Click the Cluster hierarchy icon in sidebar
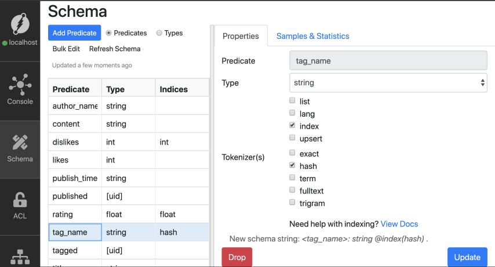 tap(20, 257)
